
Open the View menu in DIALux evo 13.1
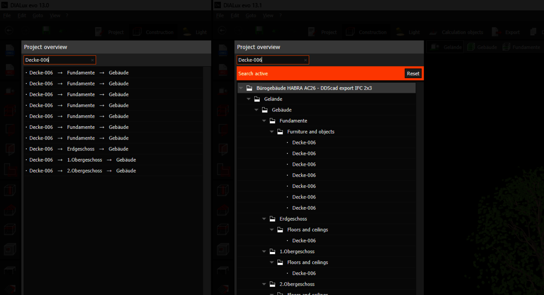coord(268,16)
